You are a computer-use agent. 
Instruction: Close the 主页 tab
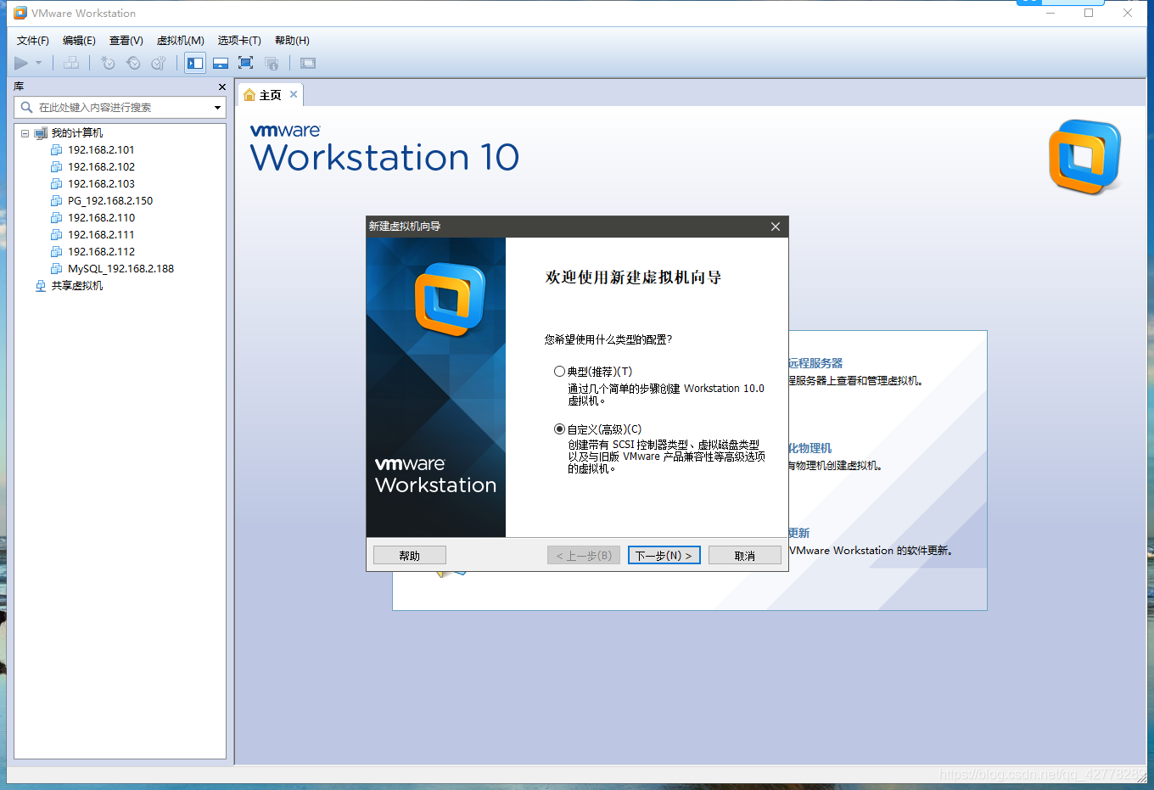(x=294, y=94)
